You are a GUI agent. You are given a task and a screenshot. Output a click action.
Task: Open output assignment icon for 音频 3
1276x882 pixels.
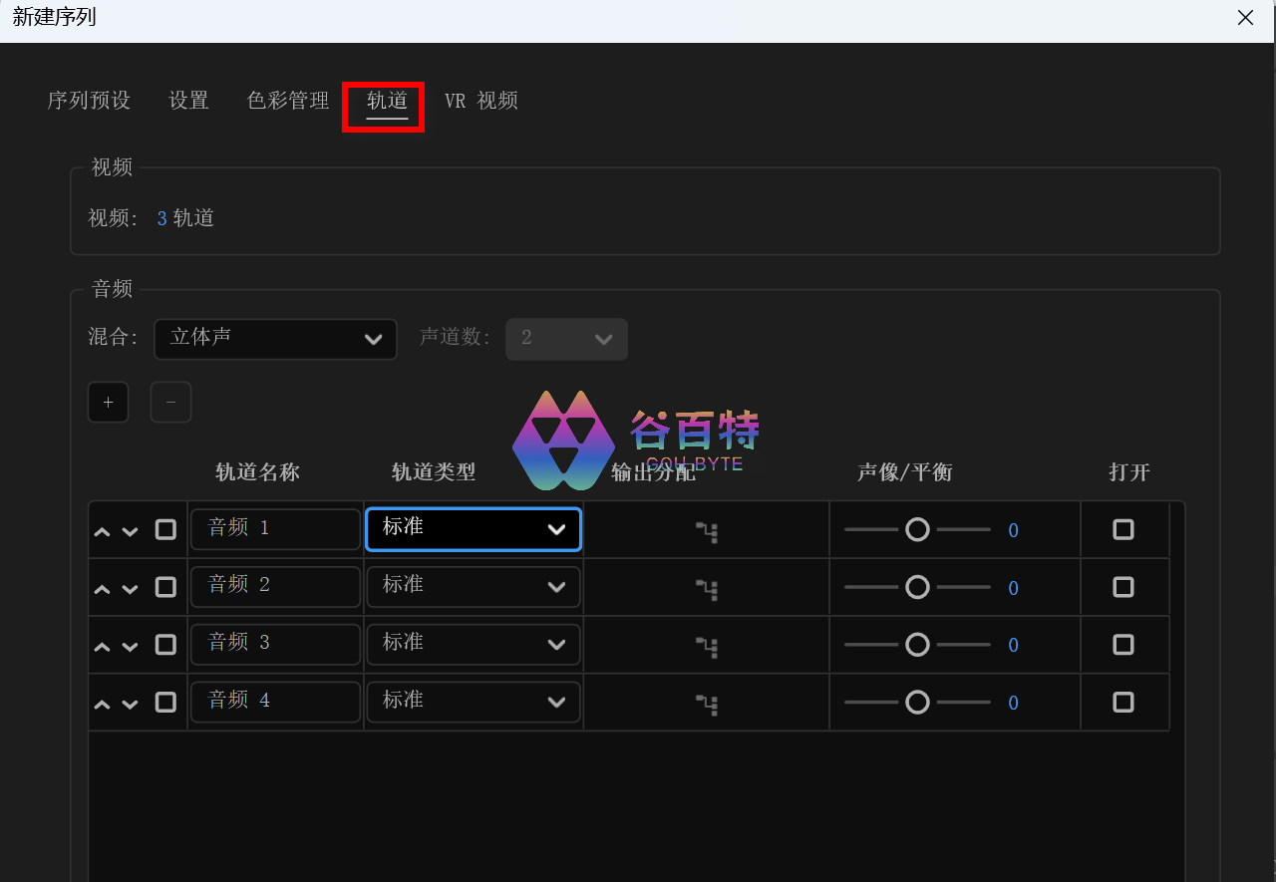[x=707, y=646]
